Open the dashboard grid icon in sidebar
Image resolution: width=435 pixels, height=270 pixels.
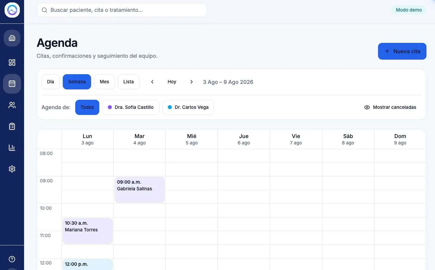[x=12, y=62]
